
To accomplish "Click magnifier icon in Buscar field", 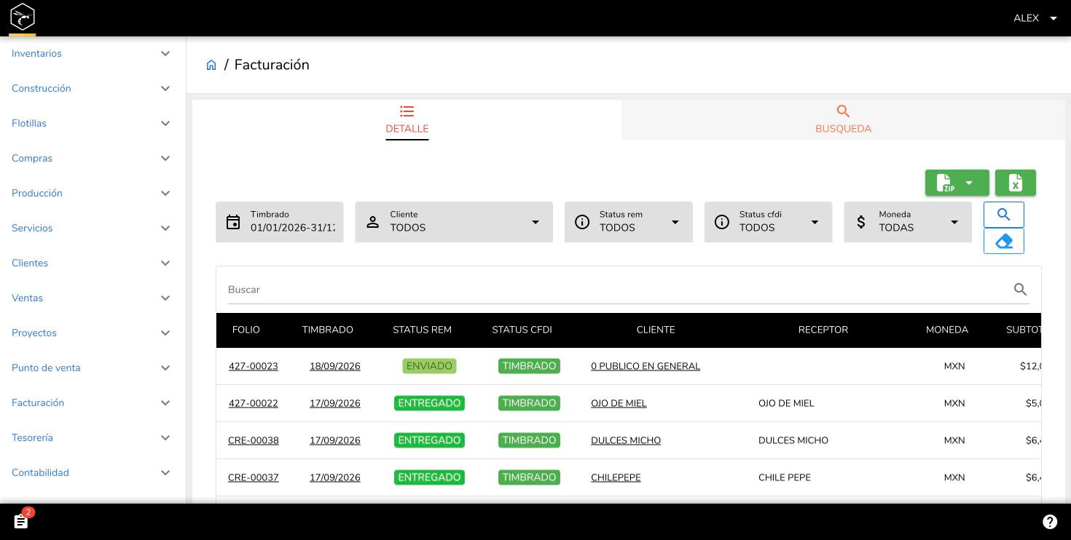I will (x=1020, y=290).
